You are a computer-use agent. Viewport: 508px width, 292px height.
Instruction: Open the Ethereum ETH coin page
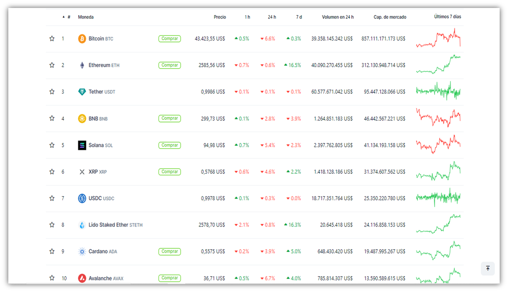click(x=104, y=65)
